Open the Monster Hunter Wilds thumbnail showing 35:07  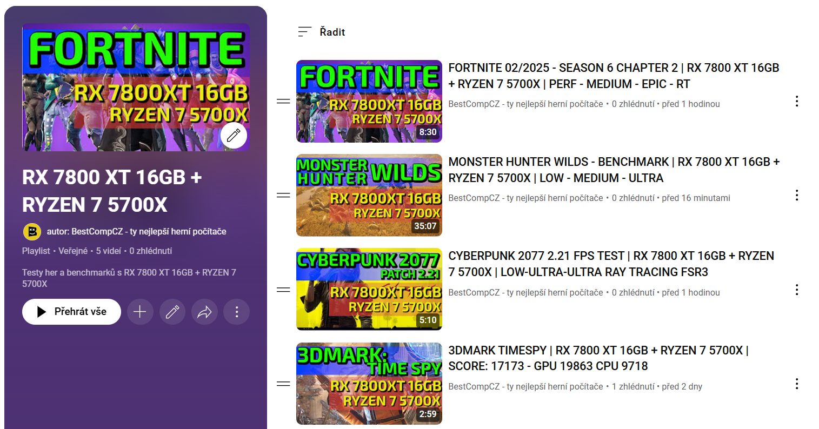pos(369,195)
